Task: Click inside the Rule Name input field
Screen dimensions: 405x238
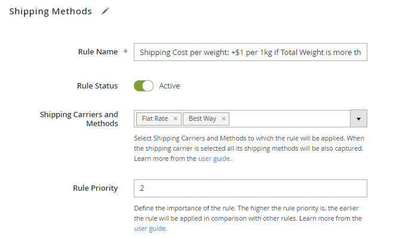Action: [250, 52]
